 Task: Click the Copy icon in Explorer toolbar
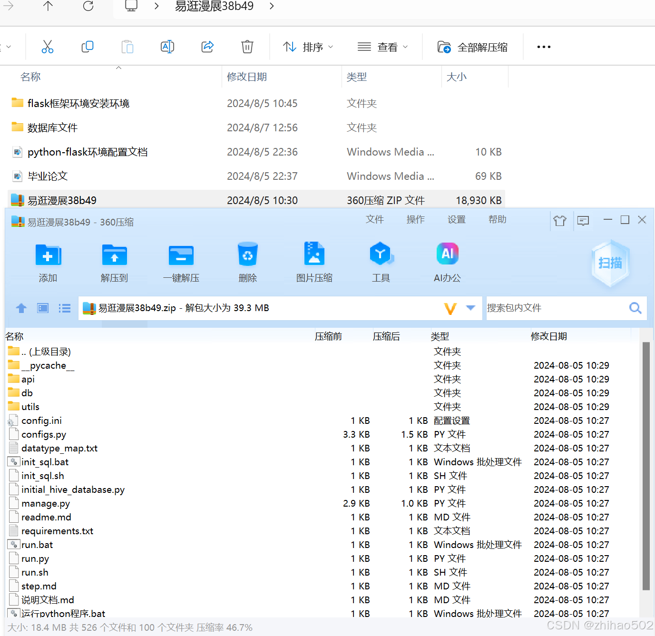(x=88, y=47)
